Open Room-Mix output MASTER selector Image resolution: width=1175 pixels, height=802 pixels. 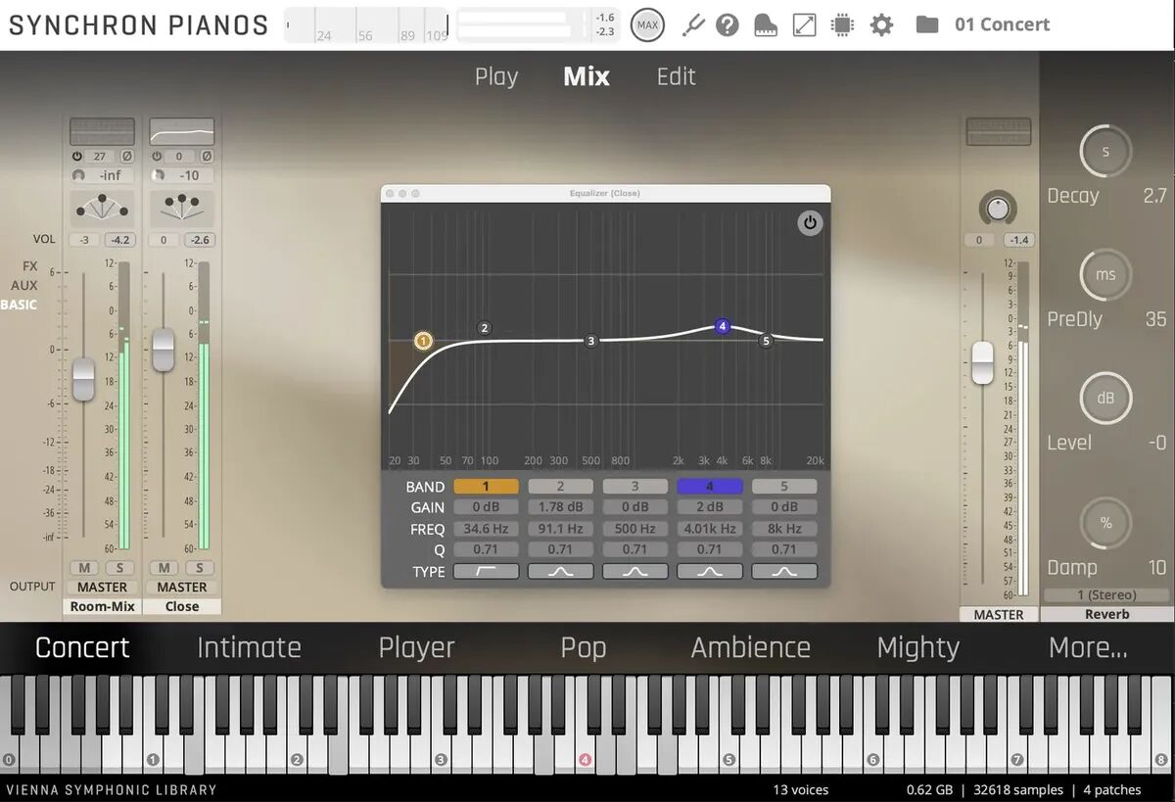pos(102,588)
